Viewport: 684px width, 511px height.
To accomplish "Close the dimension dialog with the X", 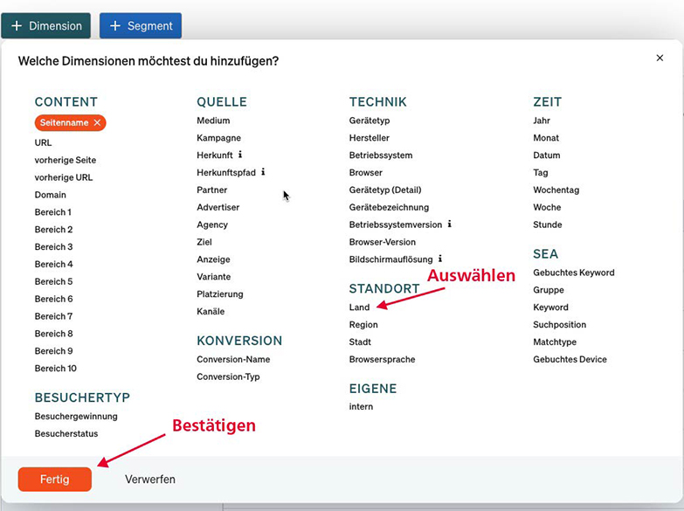I will [660, 58].
